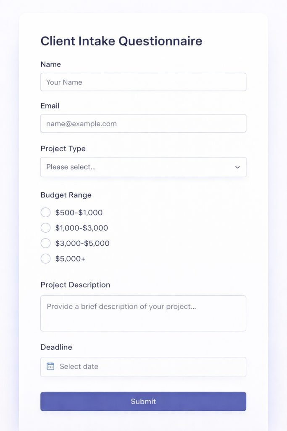Select the $500-$1,000 budget option
This screenshot has height=431, width=287.
[x=45, y=212]
